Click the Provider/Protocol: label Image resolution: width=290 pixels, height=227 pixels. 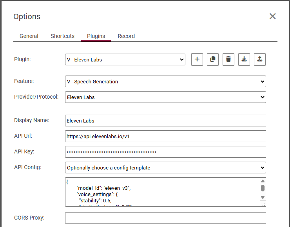pyautogui.click(x=36, y=97)
